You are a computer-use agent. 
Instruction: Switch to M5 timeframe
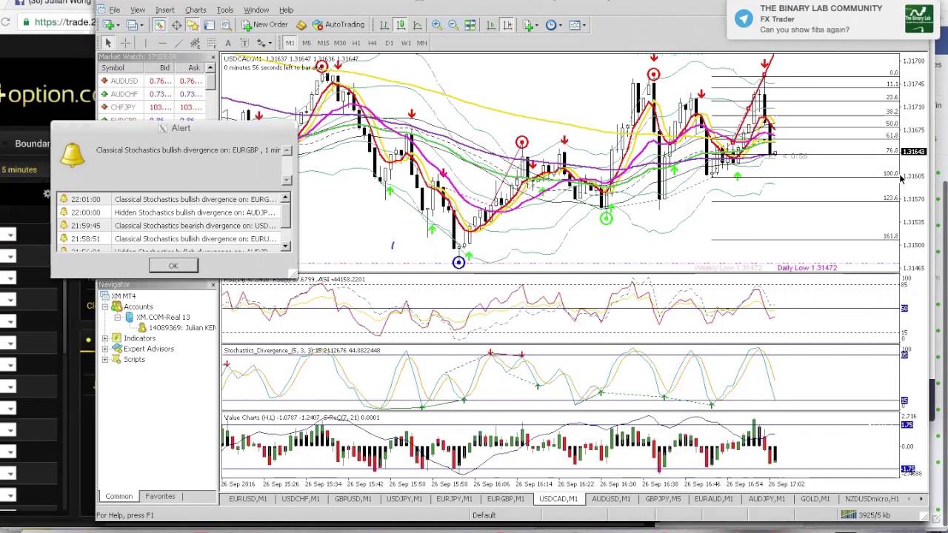point(307,43)
